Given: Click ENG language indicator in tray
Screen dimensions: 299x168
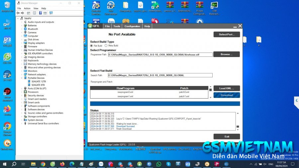Looking at the screenshot, I should click(271, 164).
